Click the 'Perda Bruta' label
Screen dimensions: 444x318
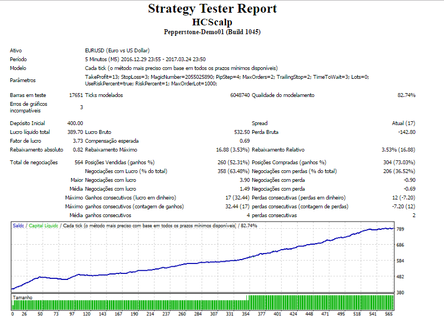pyautogui.click(x=265, y=132)
